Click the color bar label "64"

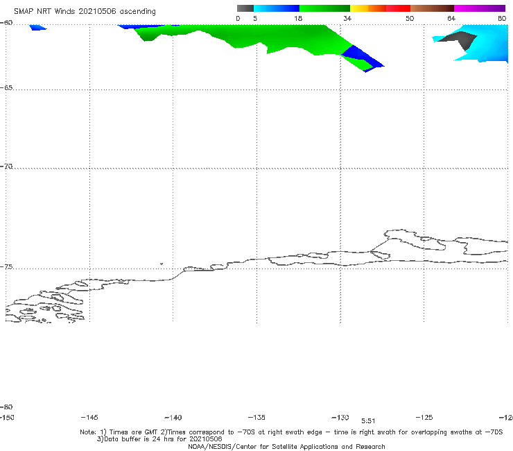451,18
